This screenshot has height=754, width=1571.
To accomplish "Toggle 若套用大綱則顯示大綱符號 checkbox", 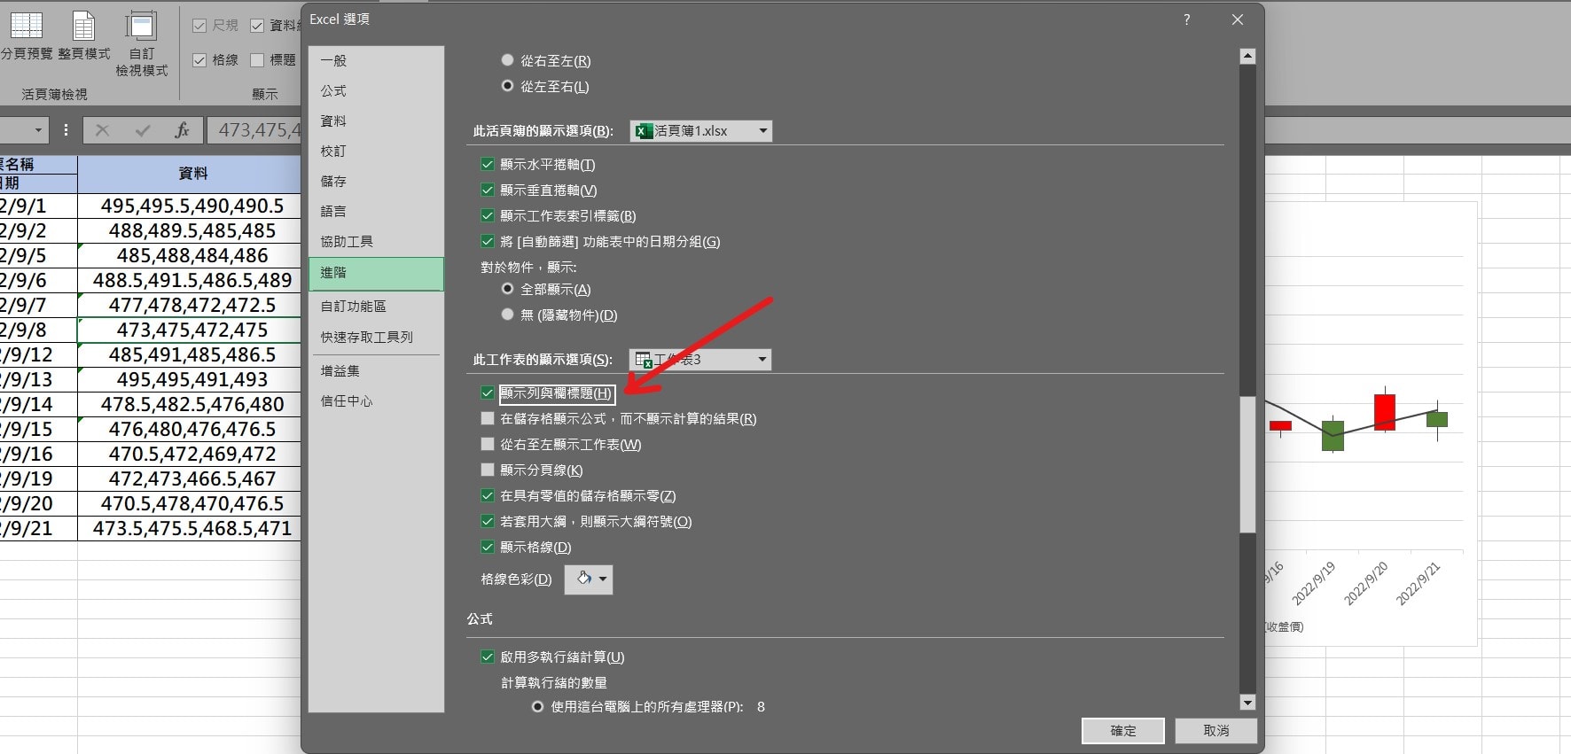I will pyautogui.click(x=488, y=521).
